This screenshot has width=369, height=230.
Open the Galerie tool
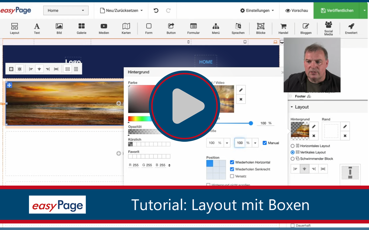[81, 28]
